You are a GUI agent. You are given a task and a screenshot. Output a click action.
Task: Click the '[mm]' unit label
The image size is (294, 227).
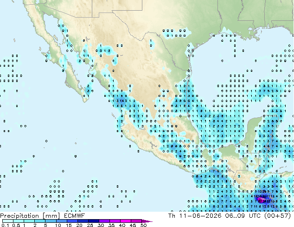coord(51,216)
